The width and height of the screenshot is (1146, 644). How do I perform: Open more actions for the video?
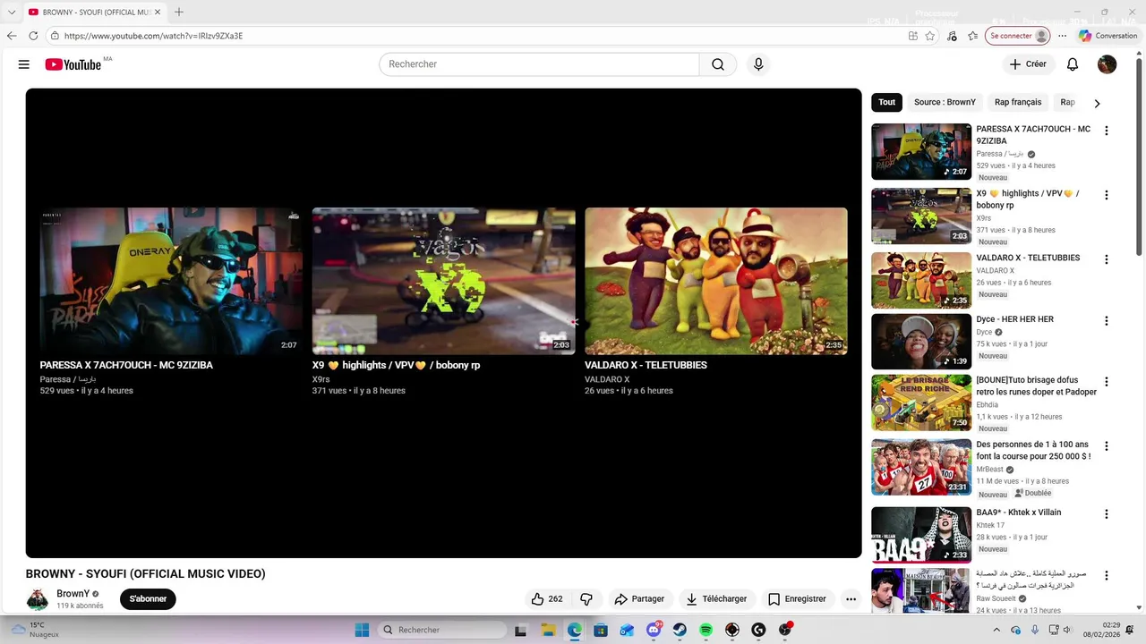click(851, 599)
